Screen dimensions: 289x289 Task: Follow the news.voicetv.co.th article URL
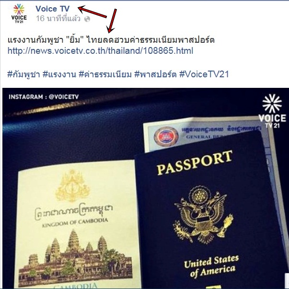point(101,50)
